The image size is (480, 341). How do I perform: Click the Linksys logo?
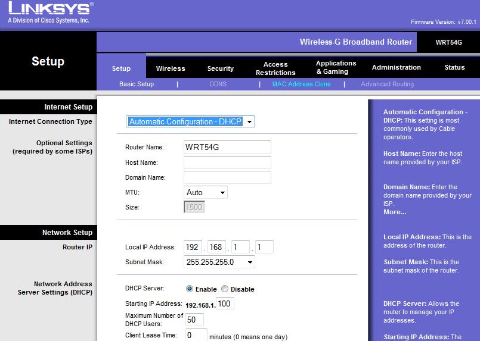tap(51, 12)
